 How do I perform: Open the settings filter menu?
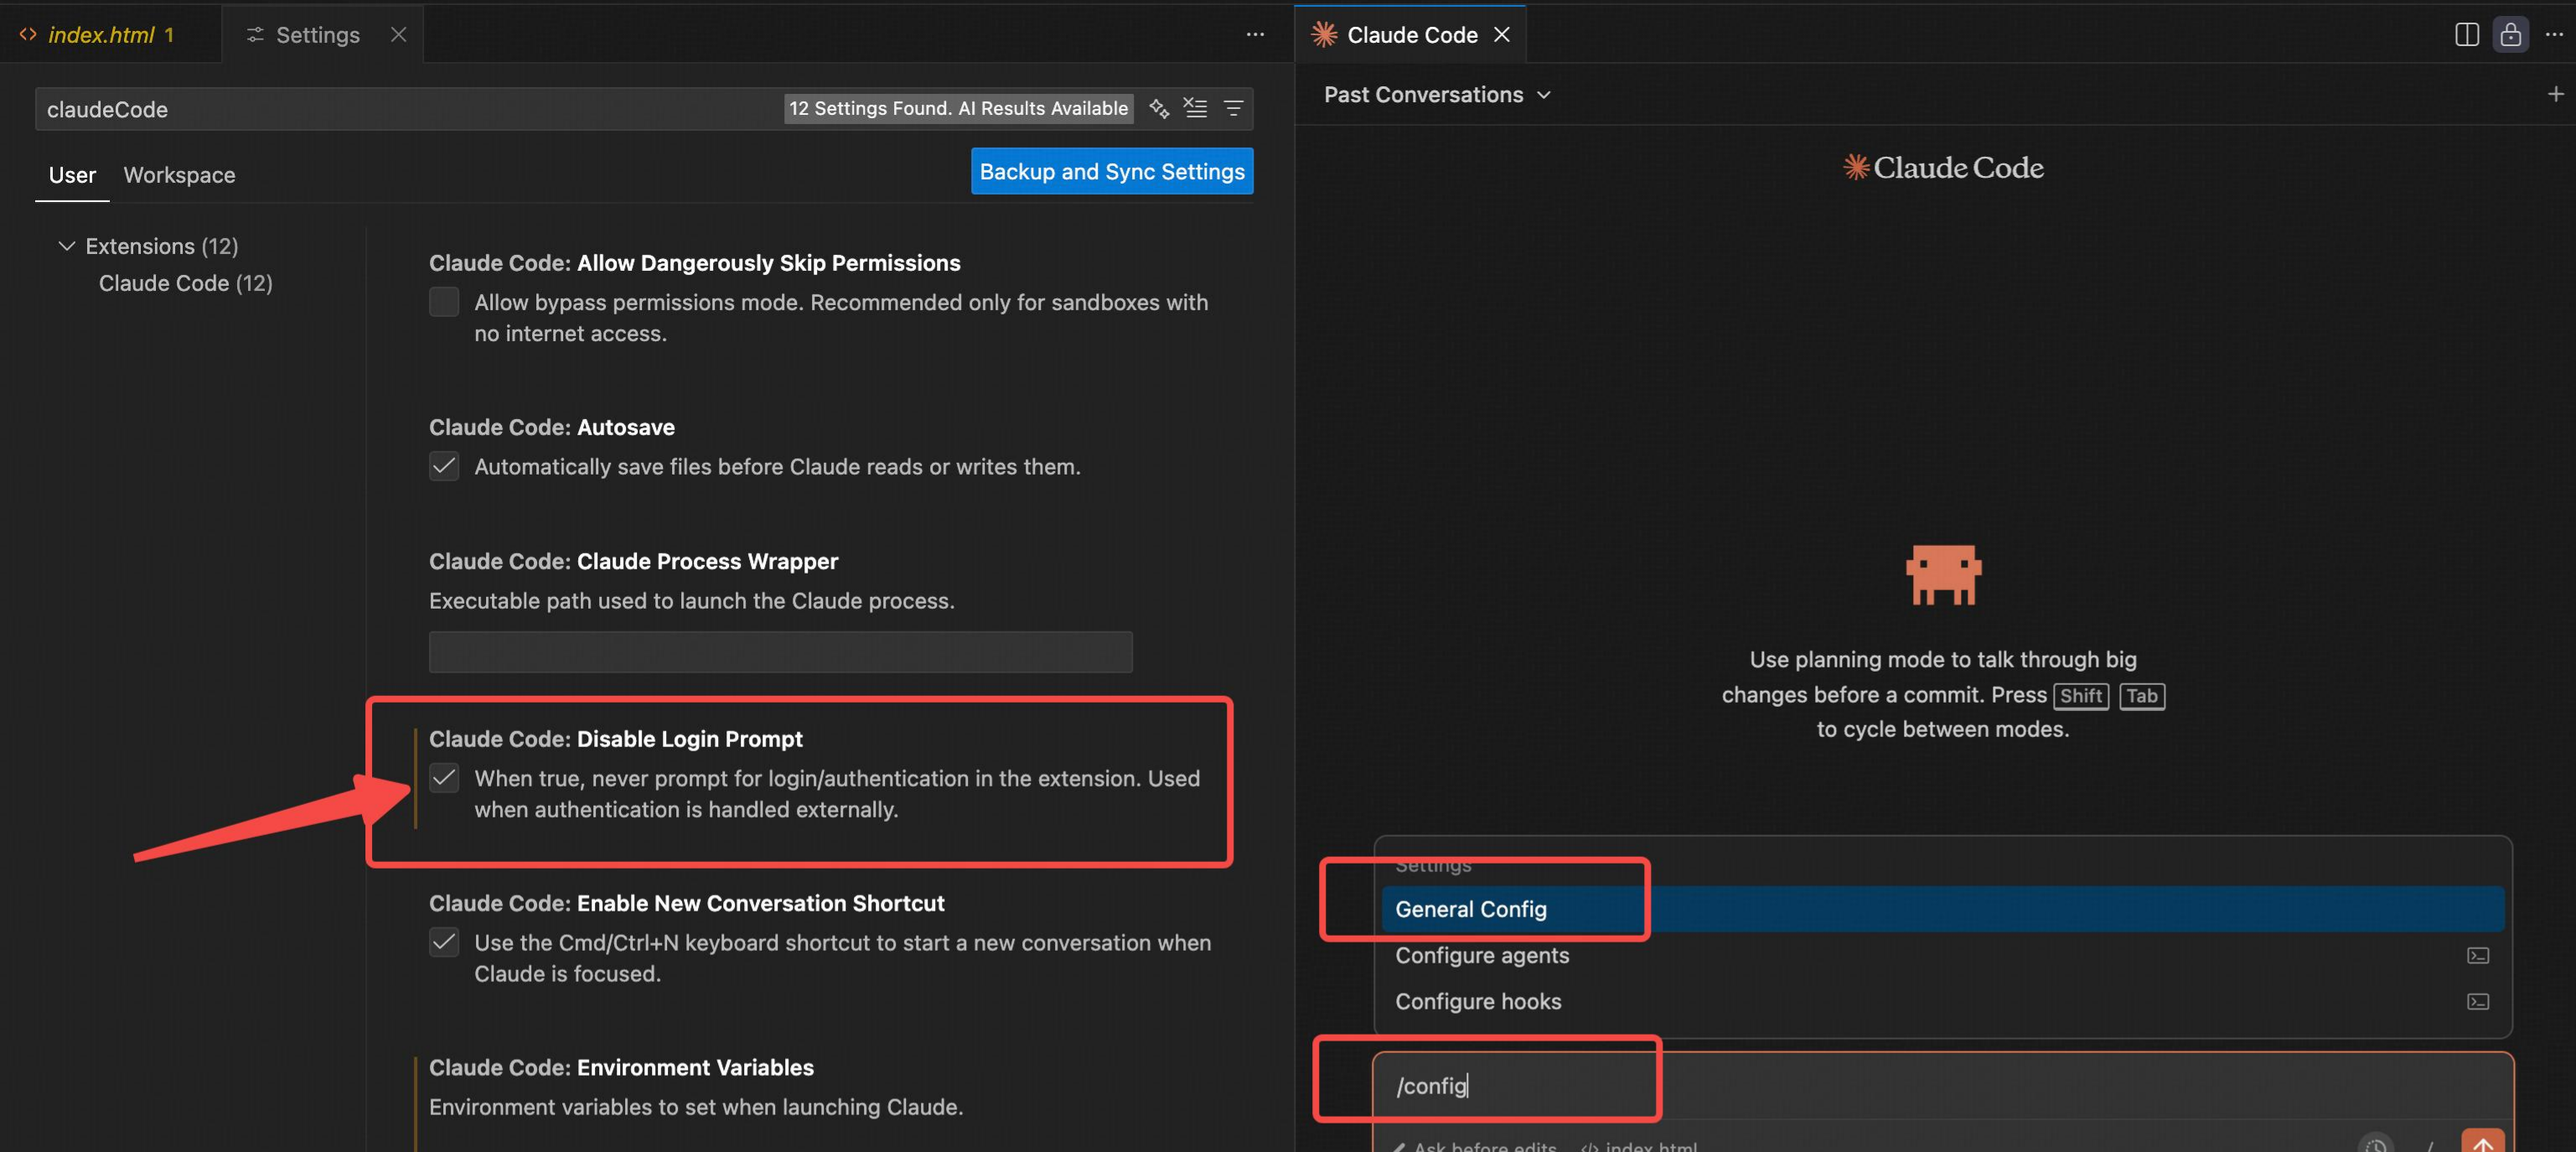pos(1234,108)
